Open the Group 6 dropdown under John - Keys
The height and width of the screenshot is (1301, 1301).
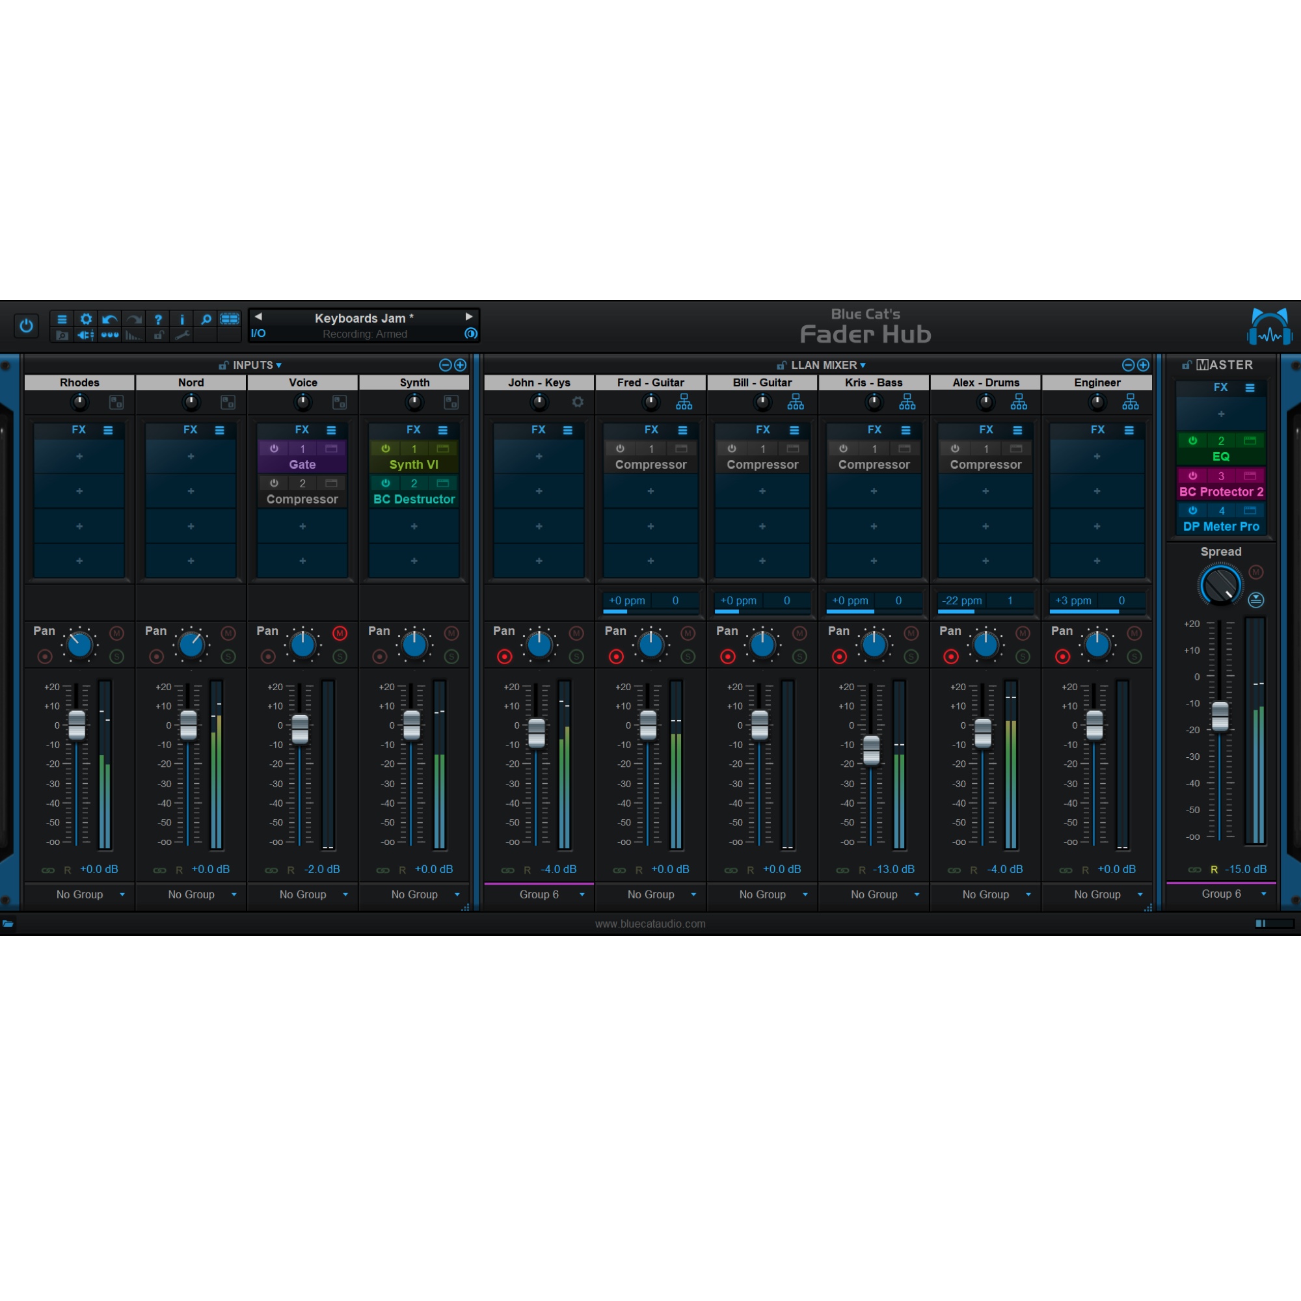tap(539, 894)
